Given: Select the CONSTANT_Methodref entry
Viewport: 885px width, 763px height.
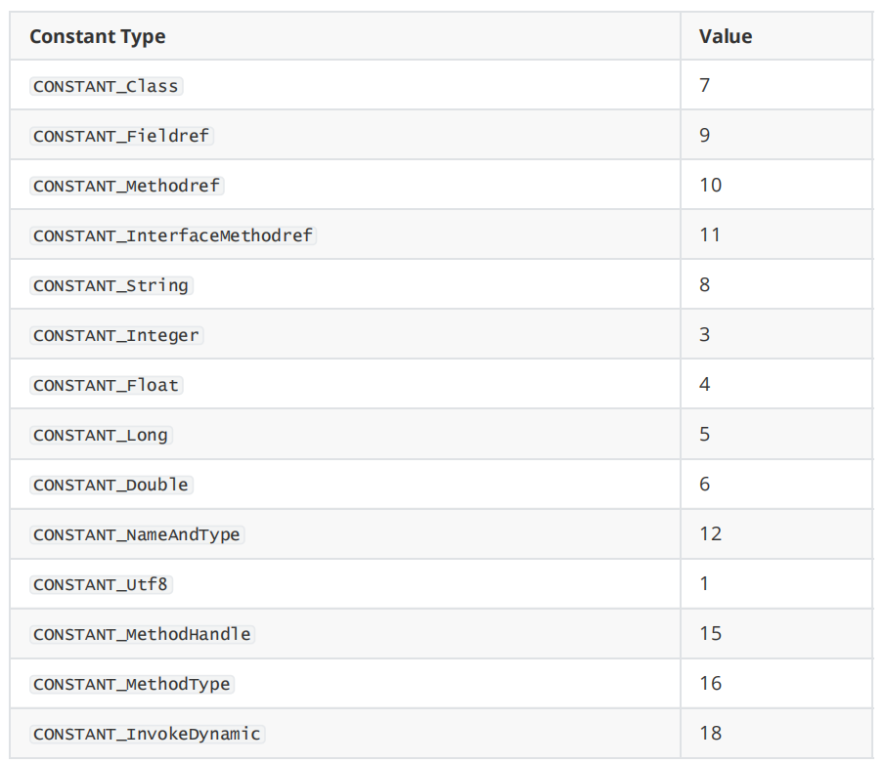Looking at the screenshot, I should pyautogui.click(x=127, y=186).
